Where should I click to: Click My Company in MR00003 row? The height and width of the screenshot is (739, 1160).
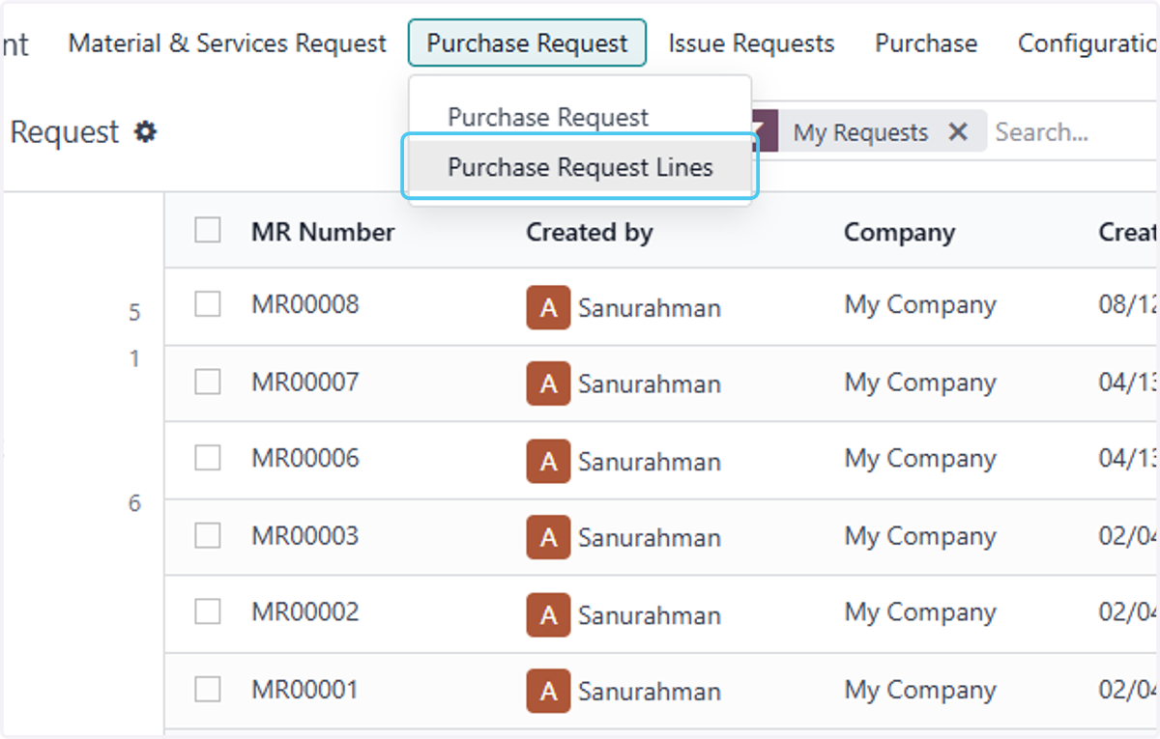point(920,536)
